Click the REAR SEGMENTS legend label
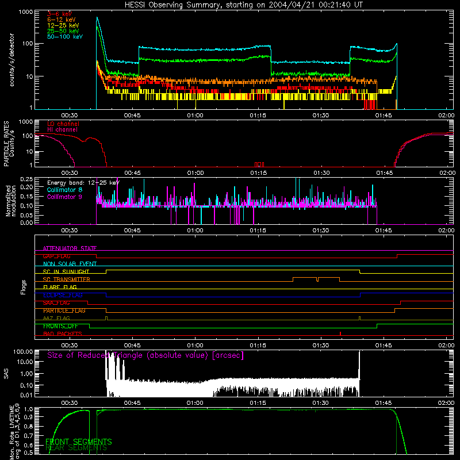Screen dimensions: 460x460 [x=76, y=448]
